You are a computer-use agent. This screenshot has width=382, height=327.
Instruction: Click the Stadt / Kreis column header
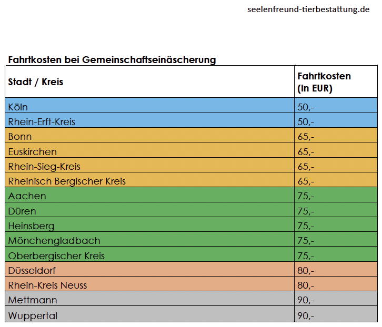click(36, 82)
